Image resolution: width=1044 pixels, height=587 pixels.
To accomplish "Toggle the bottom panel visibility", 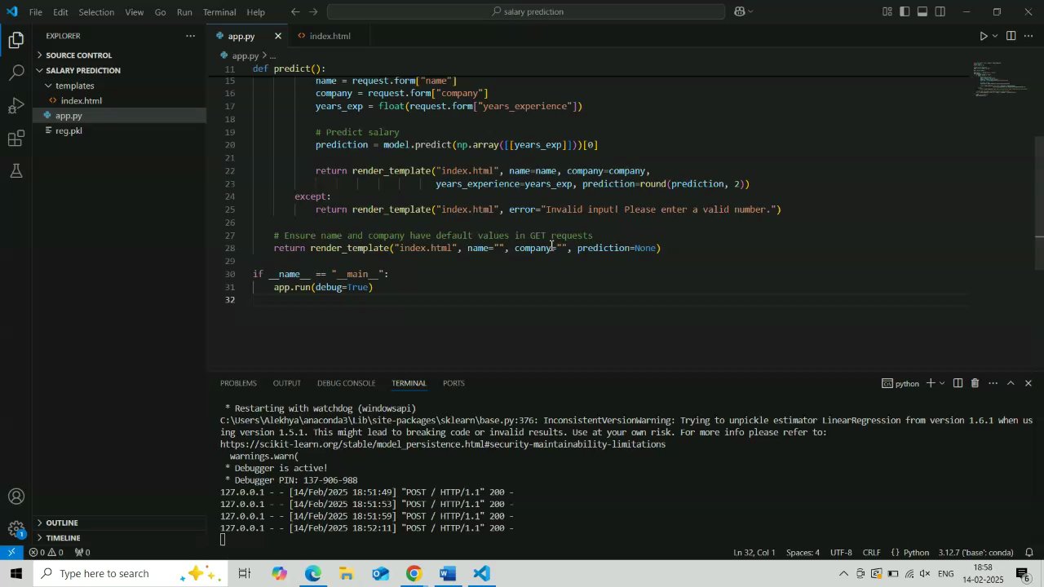I will (x=922, y=12).
